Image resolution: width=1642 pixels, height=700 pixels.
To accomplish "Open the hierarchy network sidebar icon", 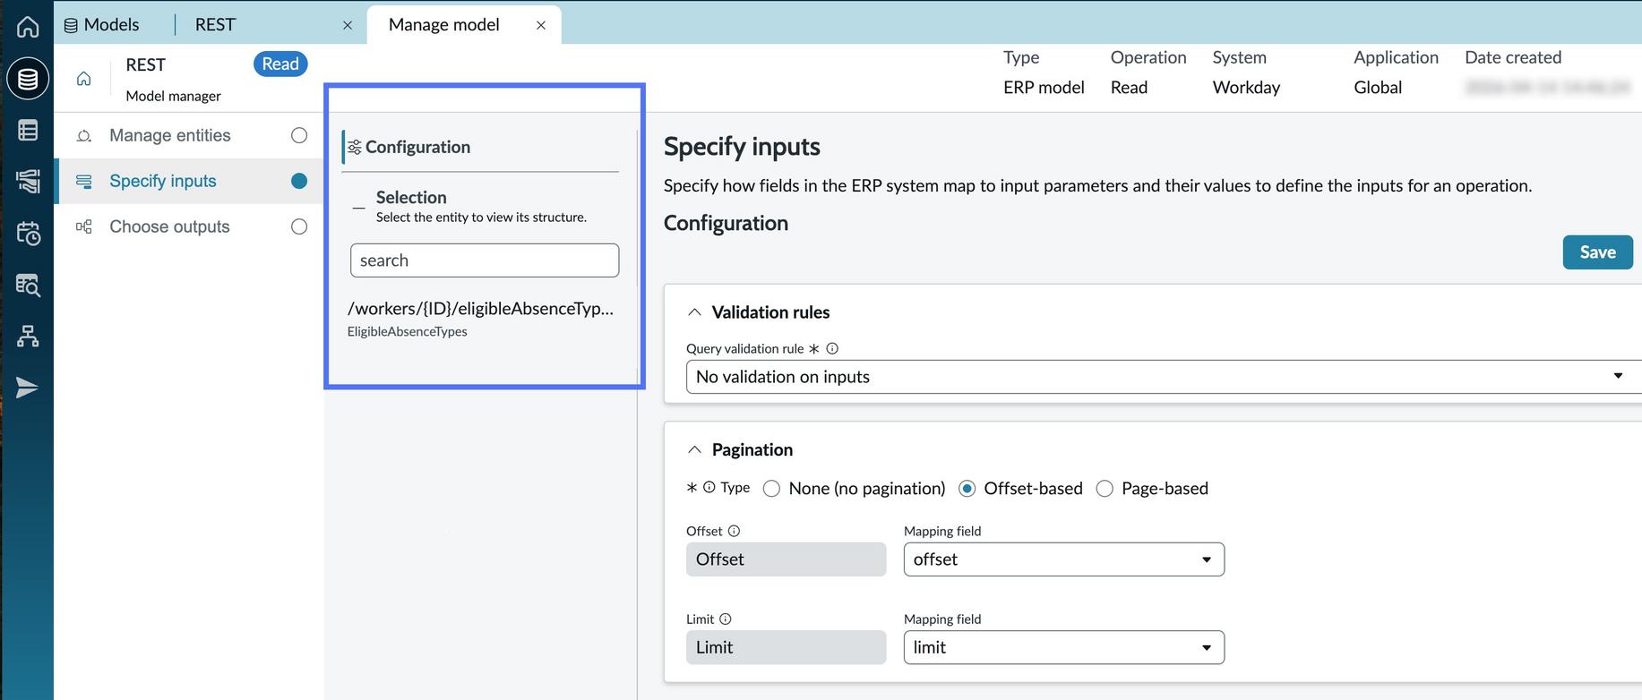I will [x=28, y=337].
